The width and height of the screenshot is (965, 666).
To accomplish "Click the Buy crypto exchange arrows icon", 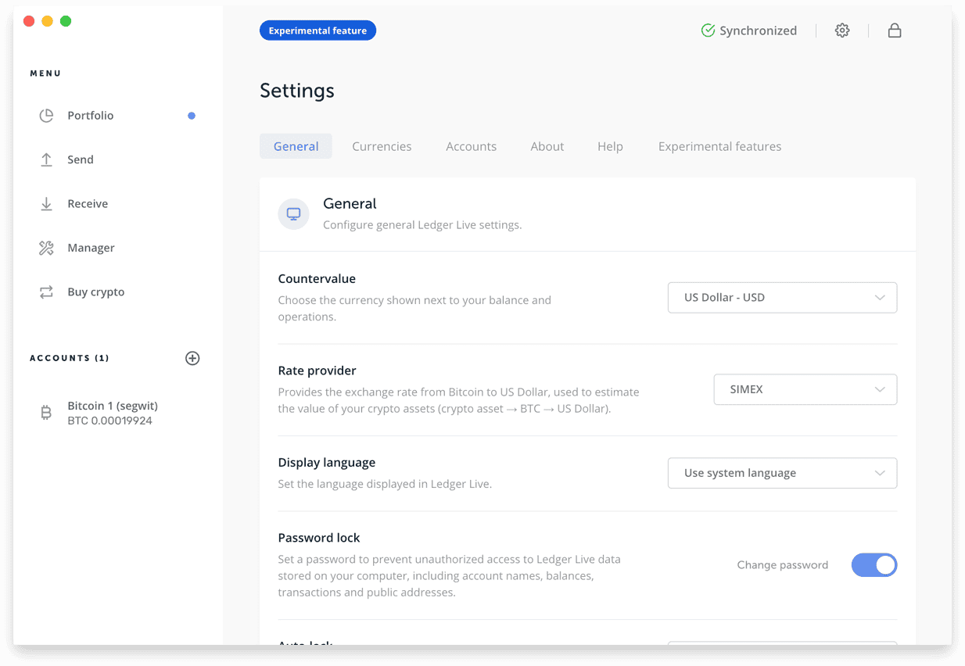I will click(46, 292).
